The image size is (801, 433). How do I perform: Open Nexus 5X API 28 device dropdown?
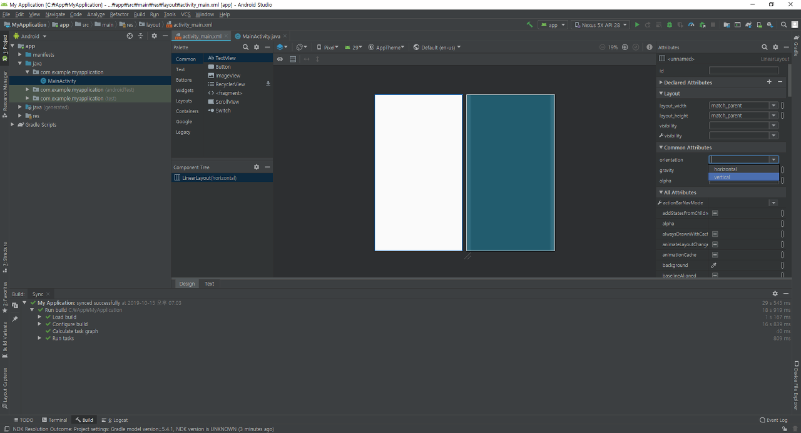(x=600, y=25)
